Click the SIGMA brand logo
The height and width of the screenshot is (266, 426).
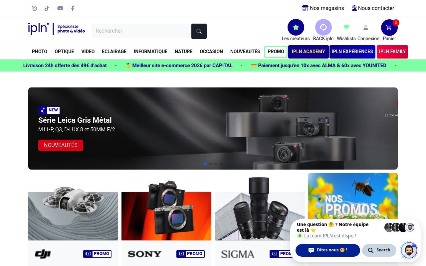coord(238,254)
